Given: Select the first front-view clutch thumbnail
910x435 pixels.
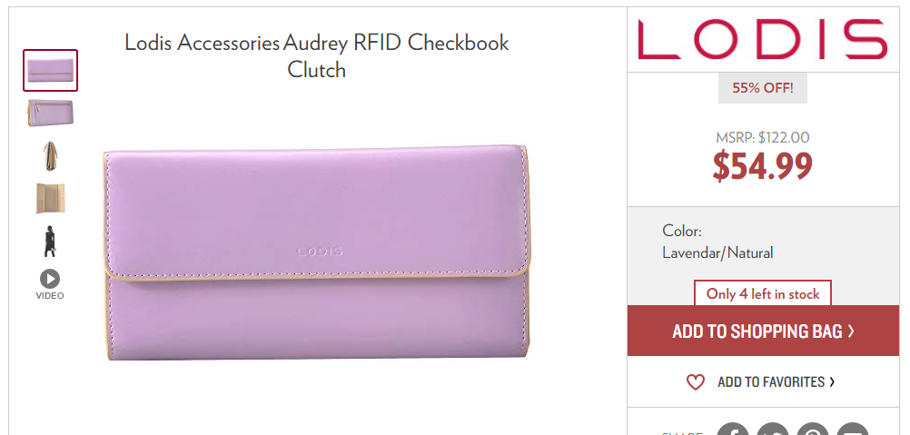Looking at the screenshot, I should click(x=51, y=70).
